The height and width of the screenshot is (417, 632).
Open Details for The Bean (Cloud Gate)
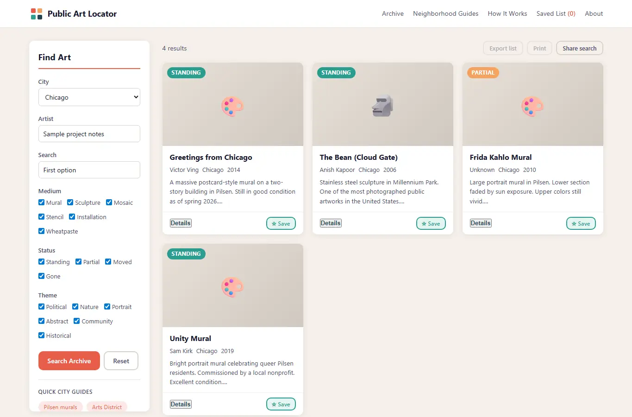pyautogui.click(x=331, y=223)
